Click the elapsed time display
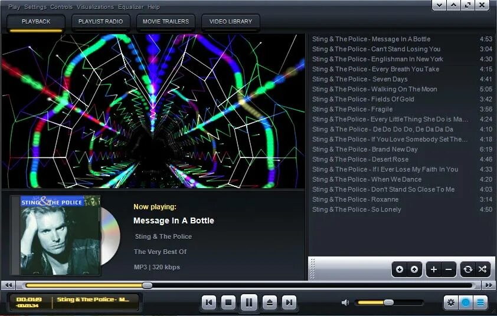The image size is (497, 316). (x=29, y=299)
